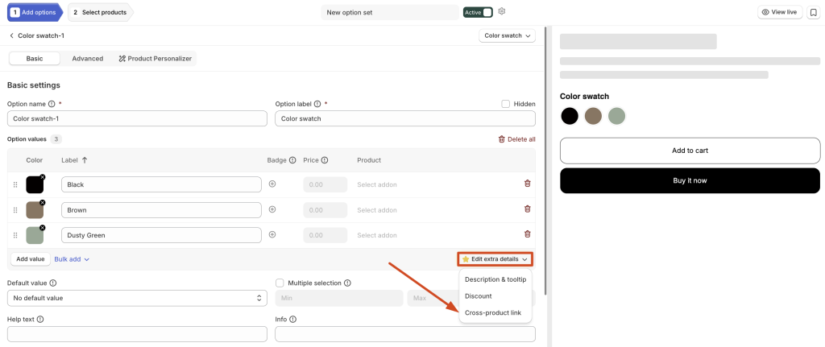Open the Color swatch type dropdown
Screen dimensions: 825x347
508,35
